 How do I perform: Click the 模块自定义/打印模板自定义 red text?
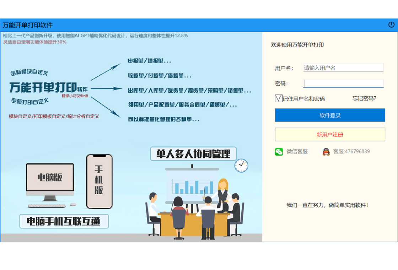[54, 116]
